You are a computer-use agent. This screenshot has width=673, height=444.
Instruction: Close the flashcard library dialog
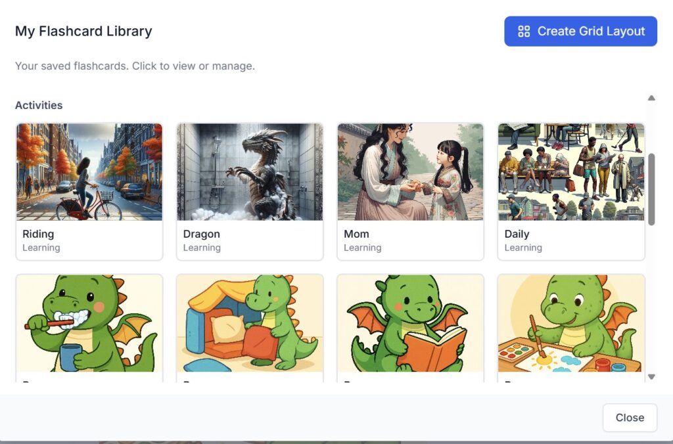629,417
